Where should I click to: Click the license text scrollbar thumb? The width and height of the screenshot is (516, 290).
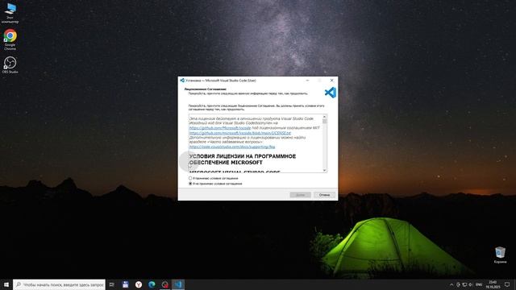(x=325, y=122)
